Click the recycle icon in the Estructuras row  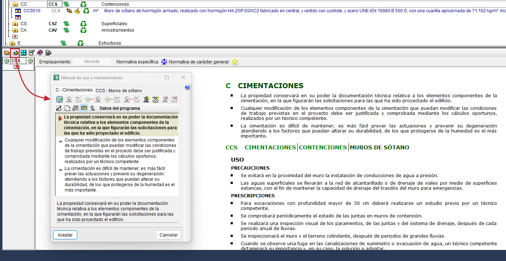tap(80, 43)
